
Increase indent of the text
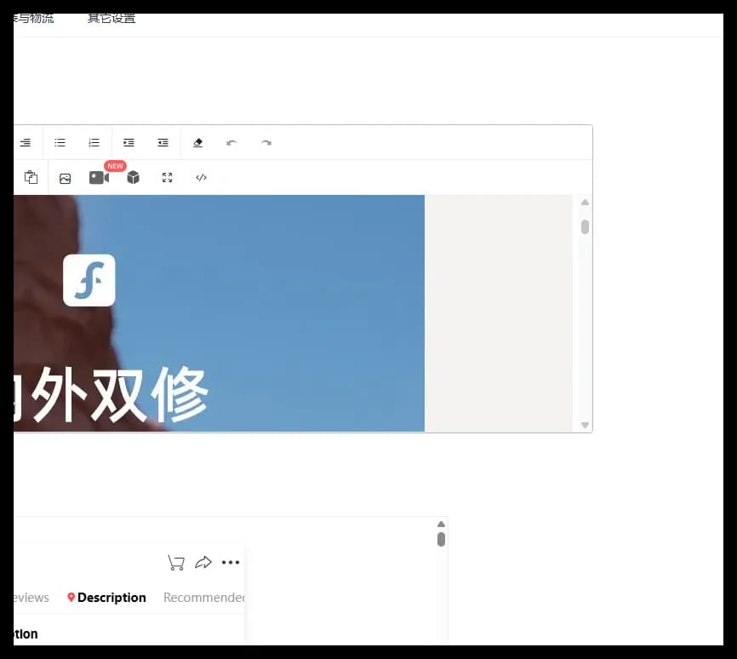click(129, 142)
